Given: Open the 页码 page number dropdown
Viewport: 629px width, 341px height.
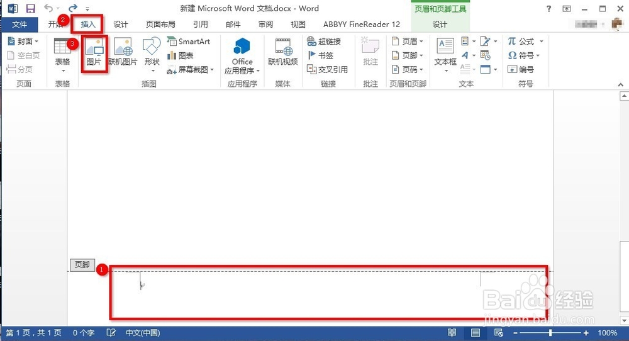Looking at the screenshot, I should pos(408,69).
